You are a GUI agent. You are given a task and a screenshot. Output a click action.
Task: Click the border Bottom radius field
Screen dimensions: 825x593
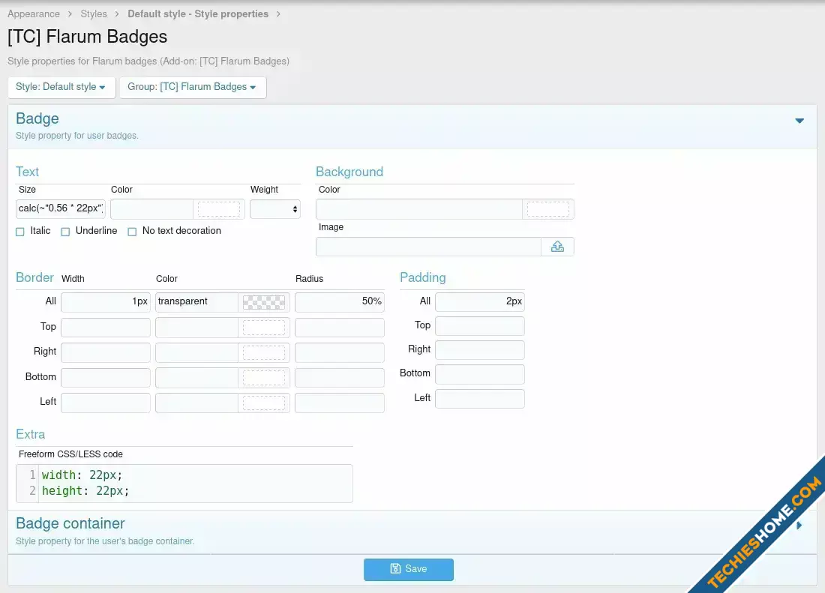point(339,377)
